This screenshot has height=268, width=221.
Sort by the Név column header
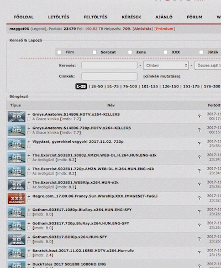pos(111,105)
